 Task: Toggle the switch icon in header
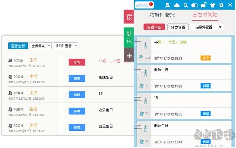click(195, 5)
